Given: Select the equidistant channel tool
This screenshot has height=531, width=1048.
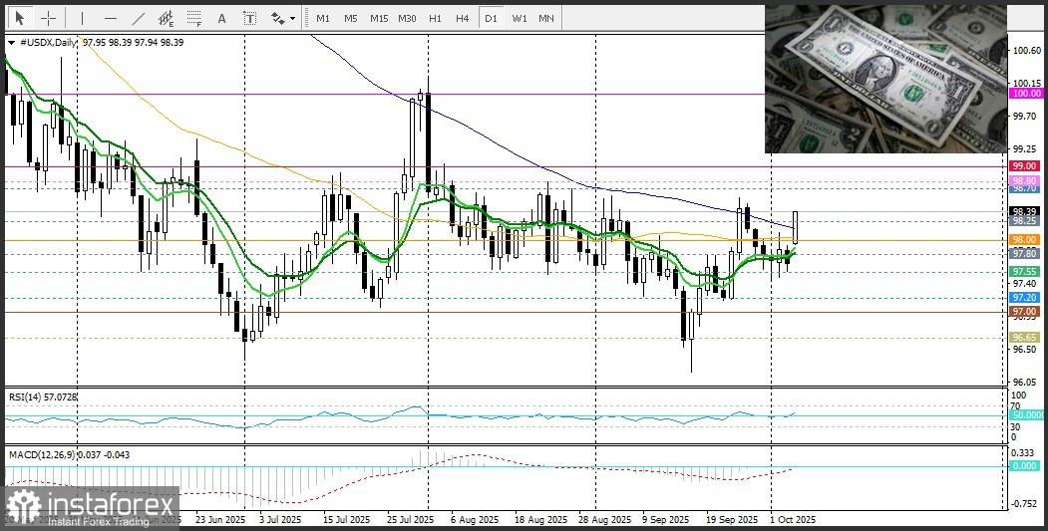Looking at the screenshot, I should tap(167, 18).
